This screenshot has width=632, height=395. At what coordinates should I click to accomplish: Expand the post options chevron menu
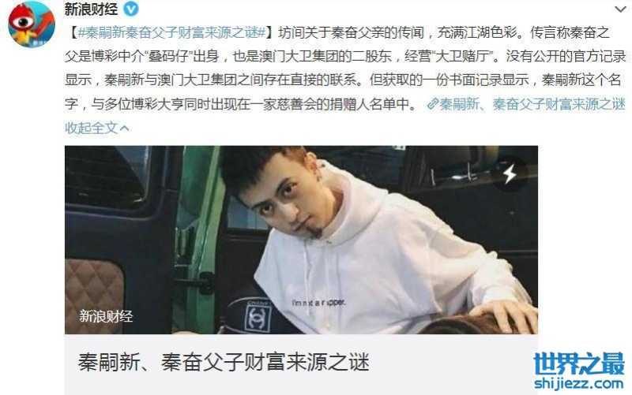621,9
